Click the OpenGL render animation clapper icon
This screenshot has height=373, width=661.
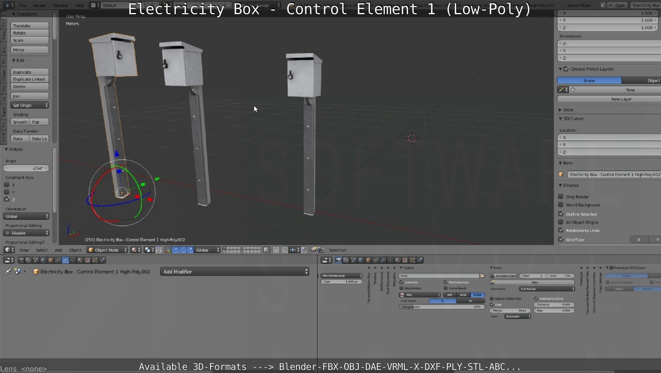(320, 250)
